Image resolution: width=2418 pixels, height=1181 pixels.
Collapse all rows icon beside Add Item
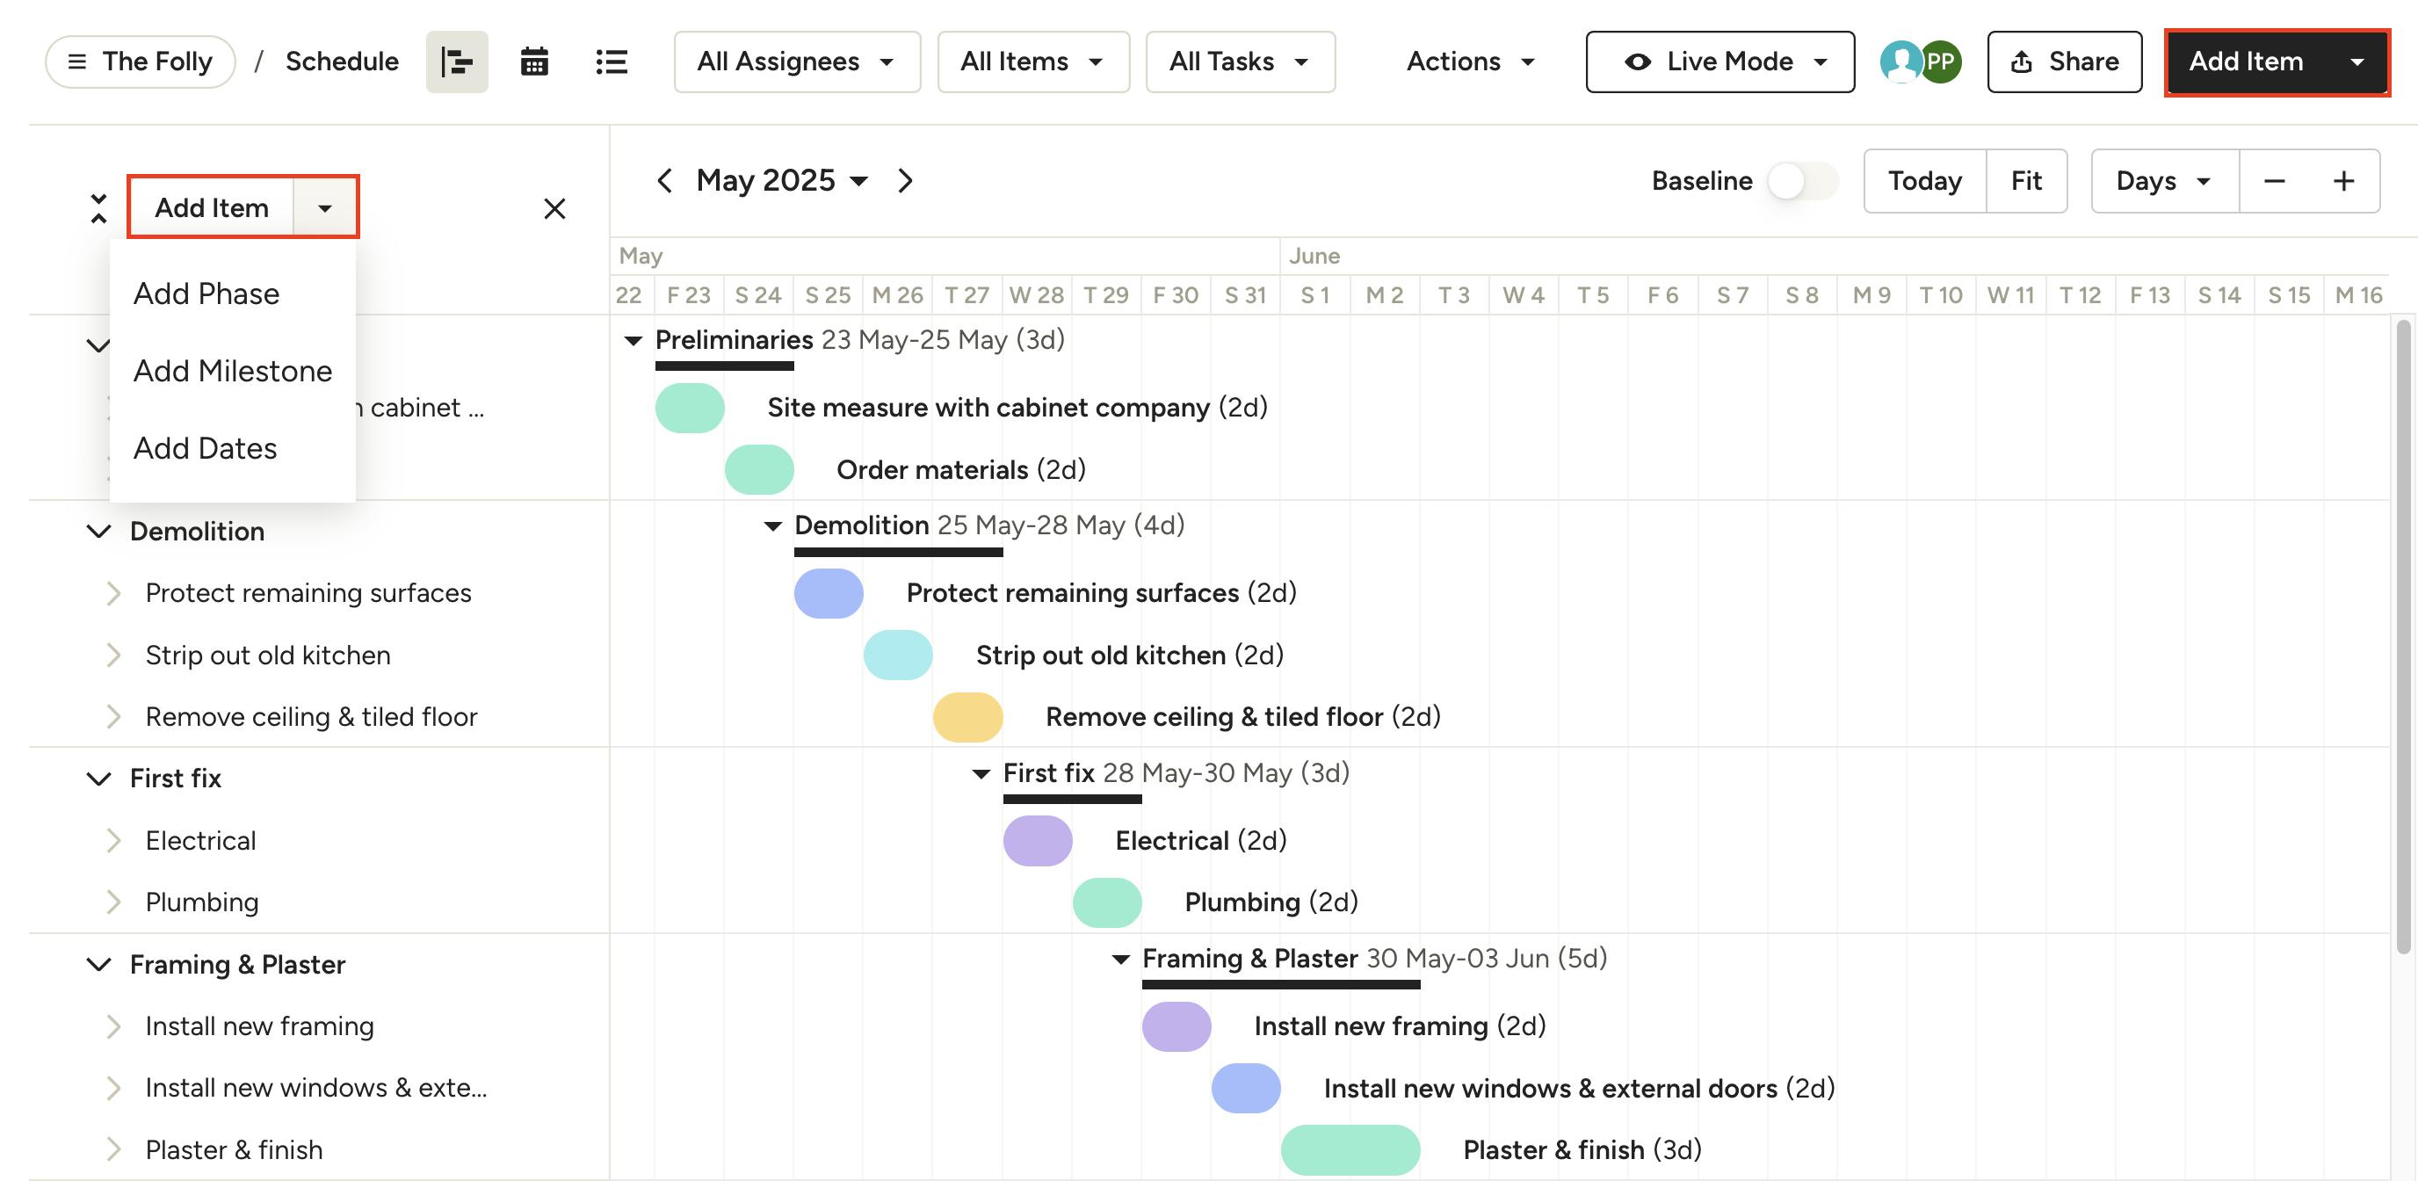pos(98,208)
